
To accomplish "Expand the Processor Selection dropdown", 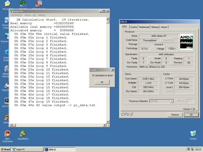I will coord(172,101).
